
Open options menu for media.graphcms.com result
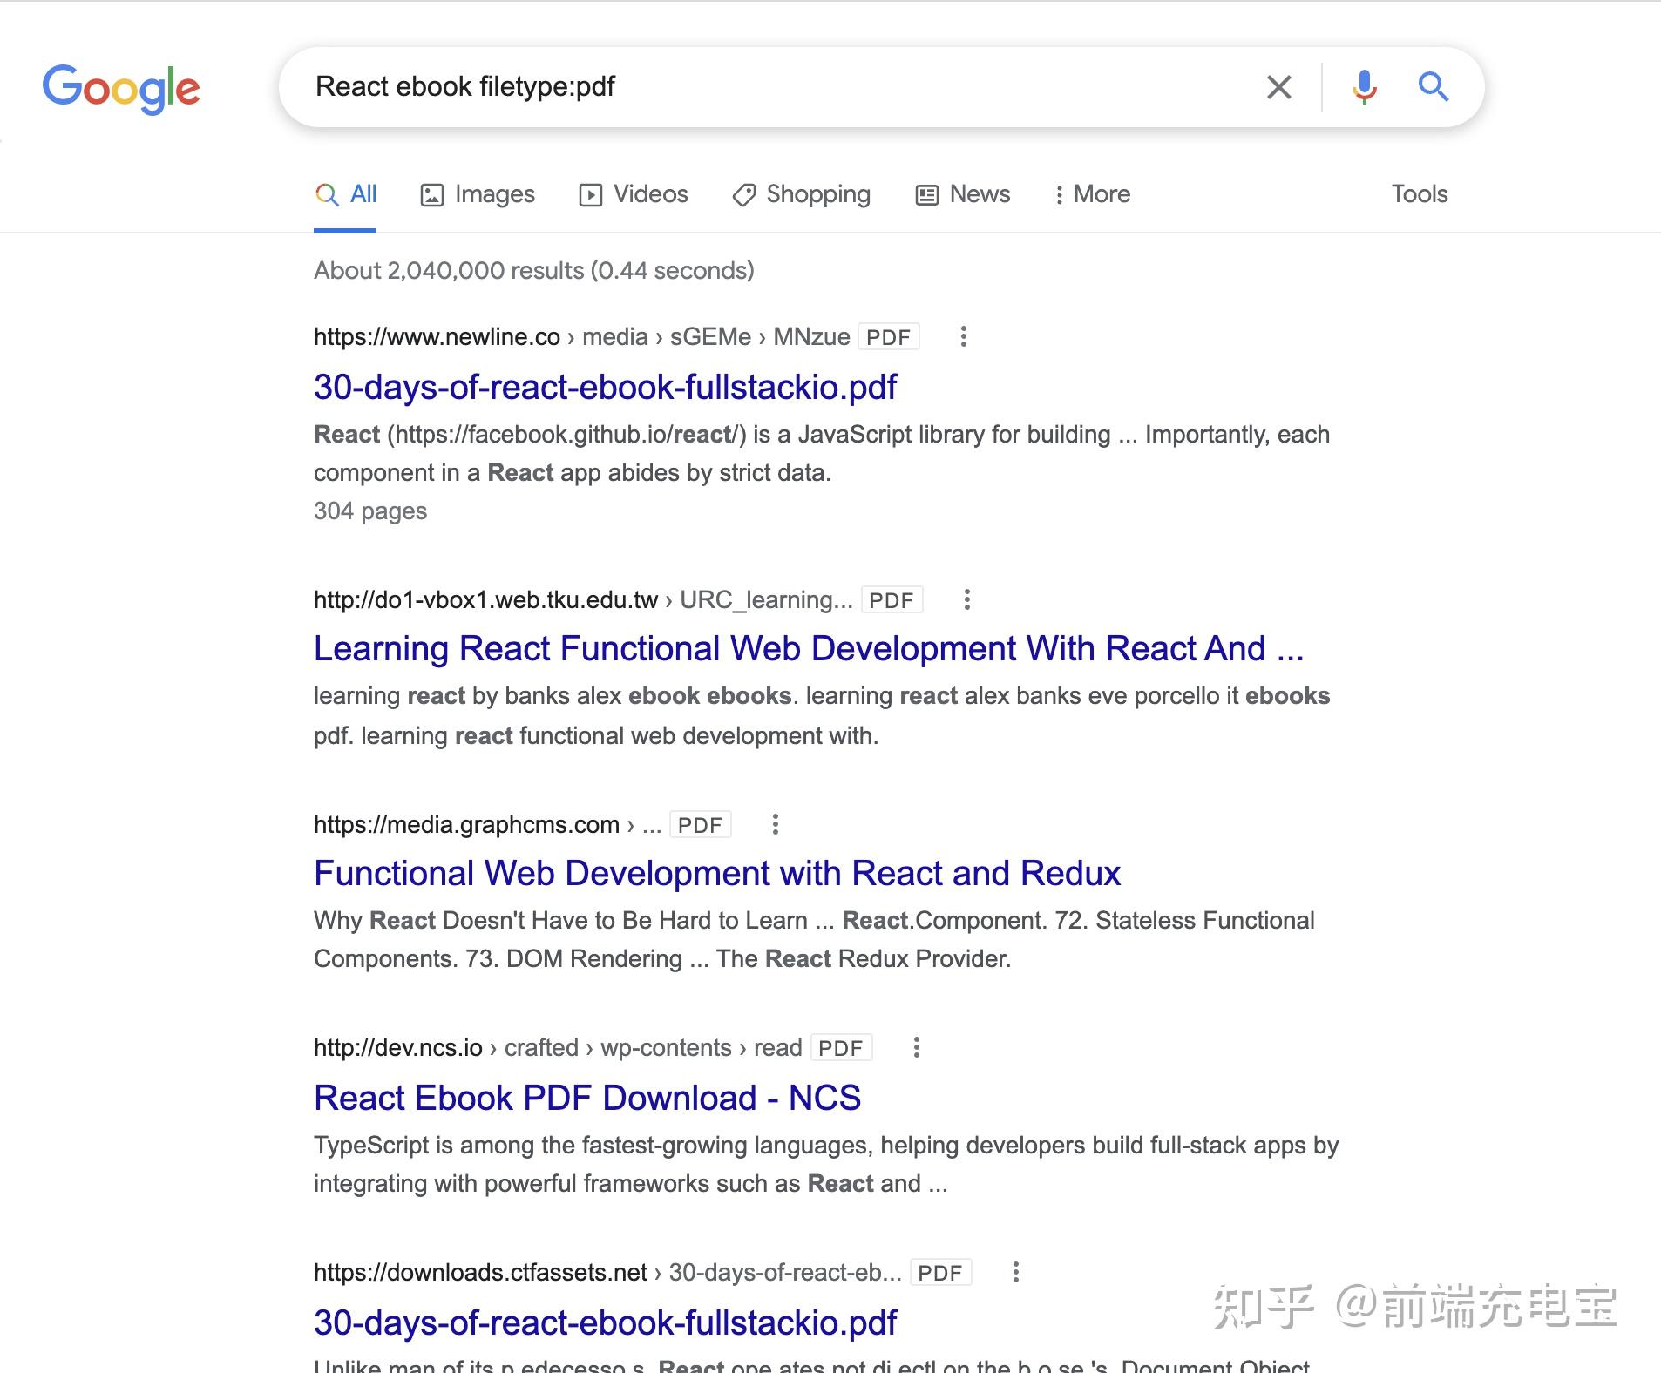pyautogui.click(x=775, y=824)
